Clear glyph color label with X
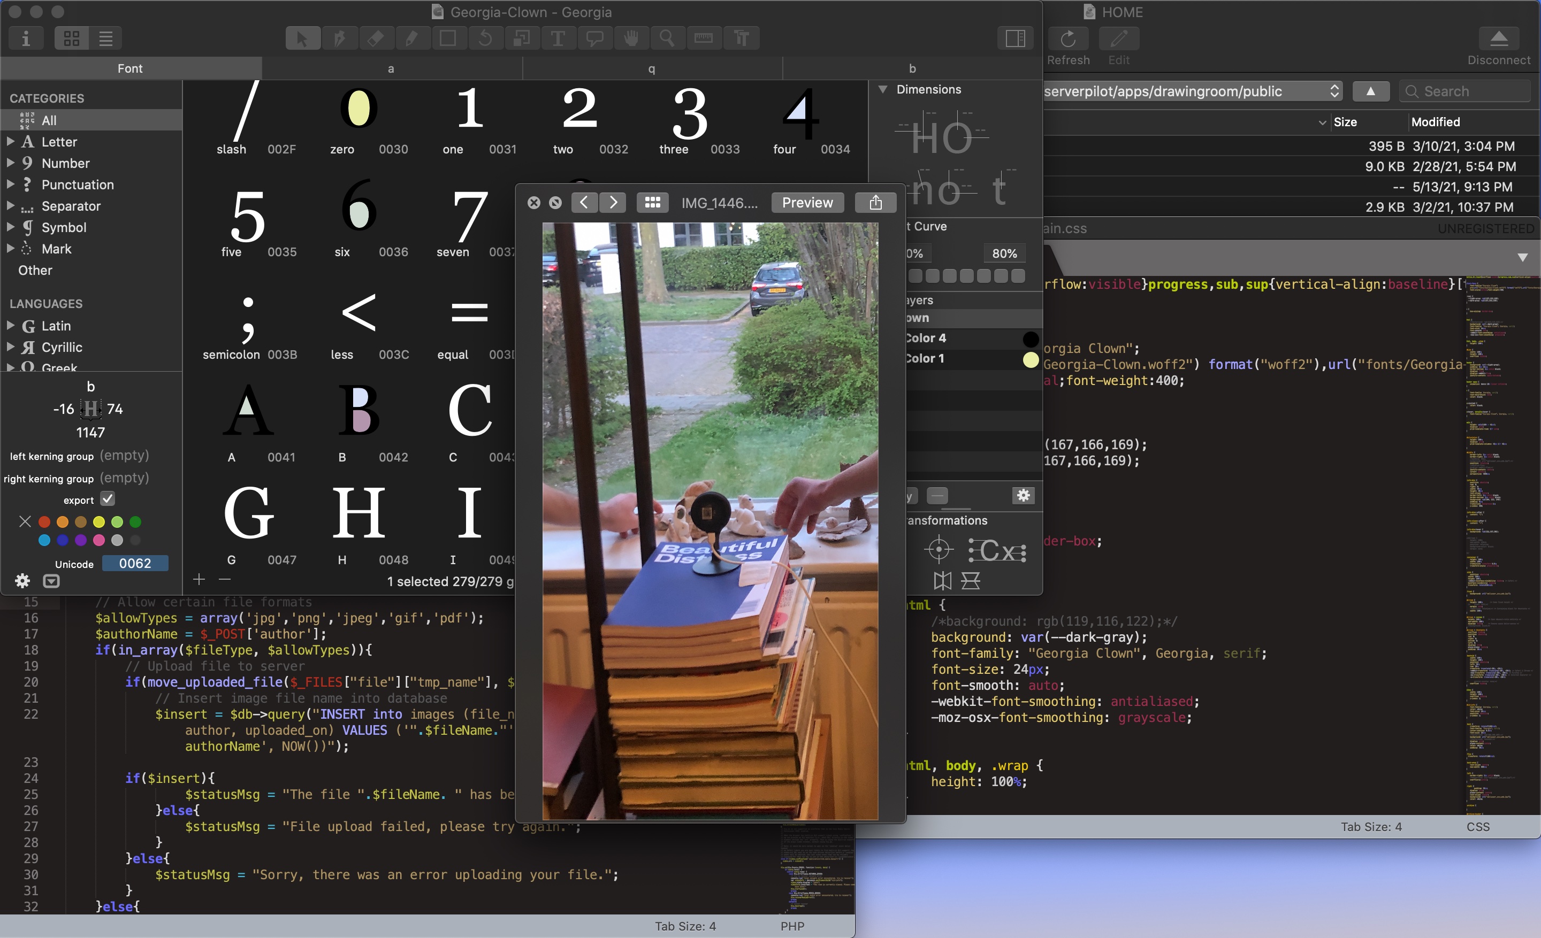 (25, 521)
